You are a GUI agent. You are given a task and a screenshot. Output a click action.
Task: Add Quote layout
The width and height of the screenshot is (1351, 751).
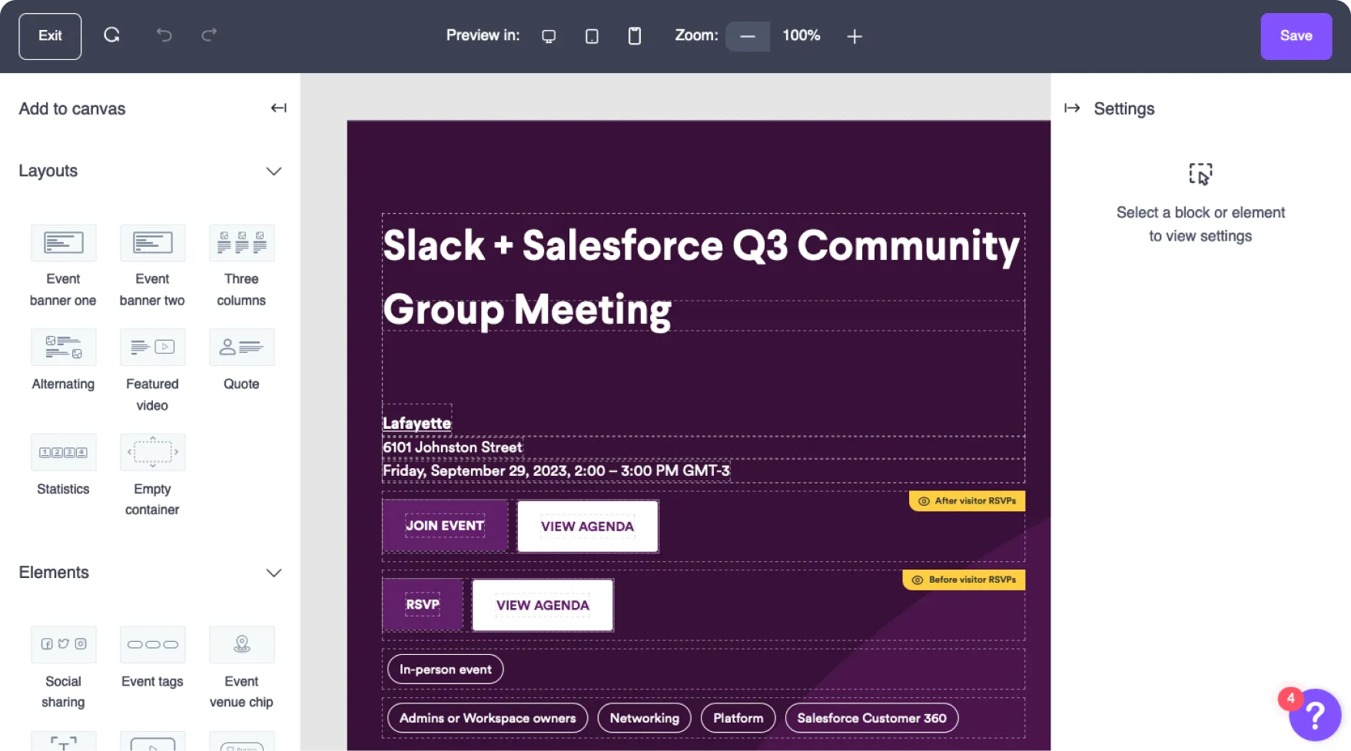241,361
